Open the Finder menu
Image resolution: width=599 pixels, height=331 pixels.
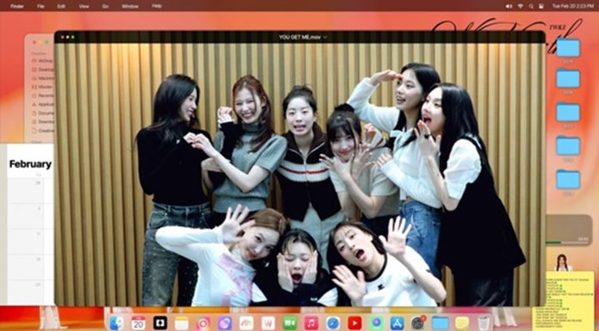(17, 6)
